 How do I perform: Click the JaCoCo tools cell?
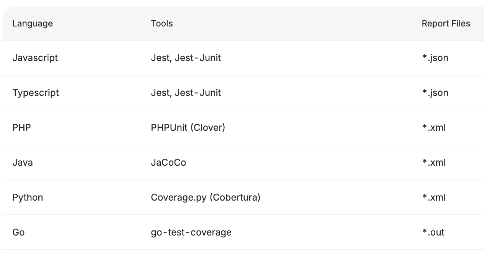click(168, 162)
